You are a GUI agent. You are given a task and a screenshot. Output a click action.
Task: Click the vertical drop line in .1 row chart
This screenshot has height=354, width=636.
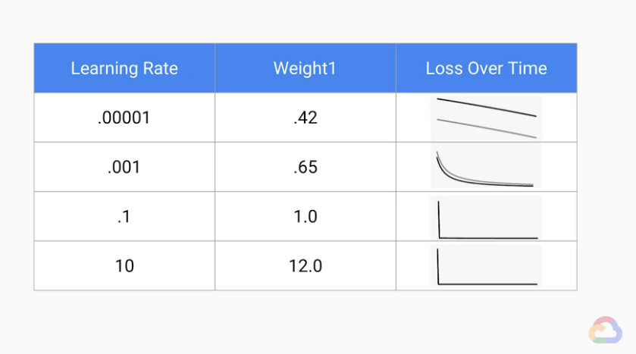point(438,220)
